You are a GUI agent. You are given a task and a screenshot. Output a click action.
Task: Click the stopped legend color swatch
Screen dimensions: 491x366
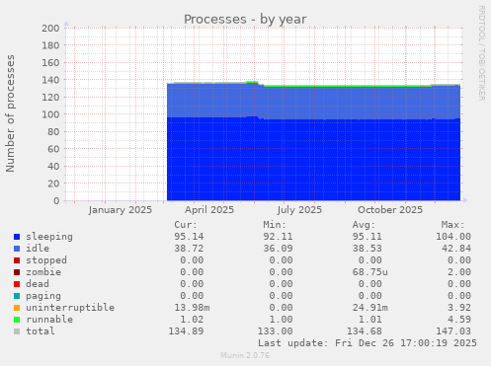[17, 260]
